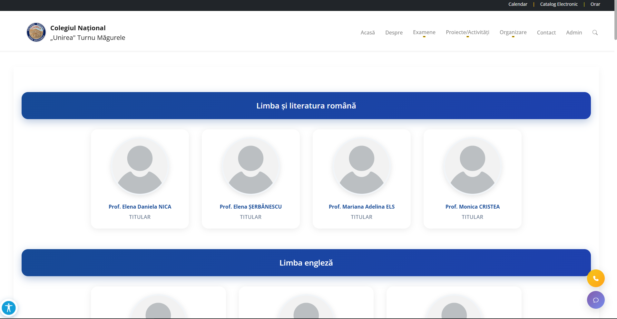The image size is (617, 319).
Task: Click the Colegiul Național site title
Action: pyautogui.click(x=78, y=28)
